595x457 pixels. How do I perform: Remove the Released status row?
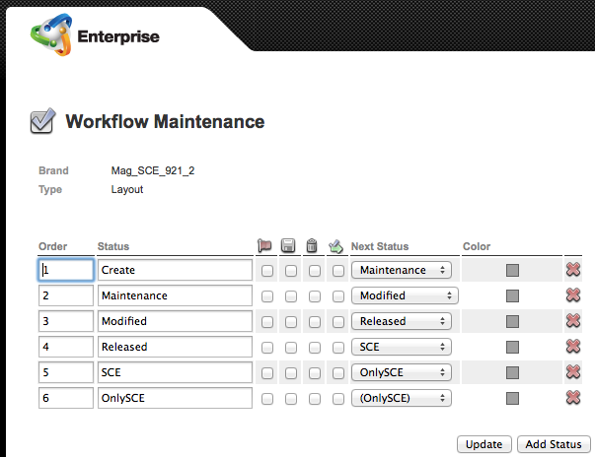coord(573,347)
